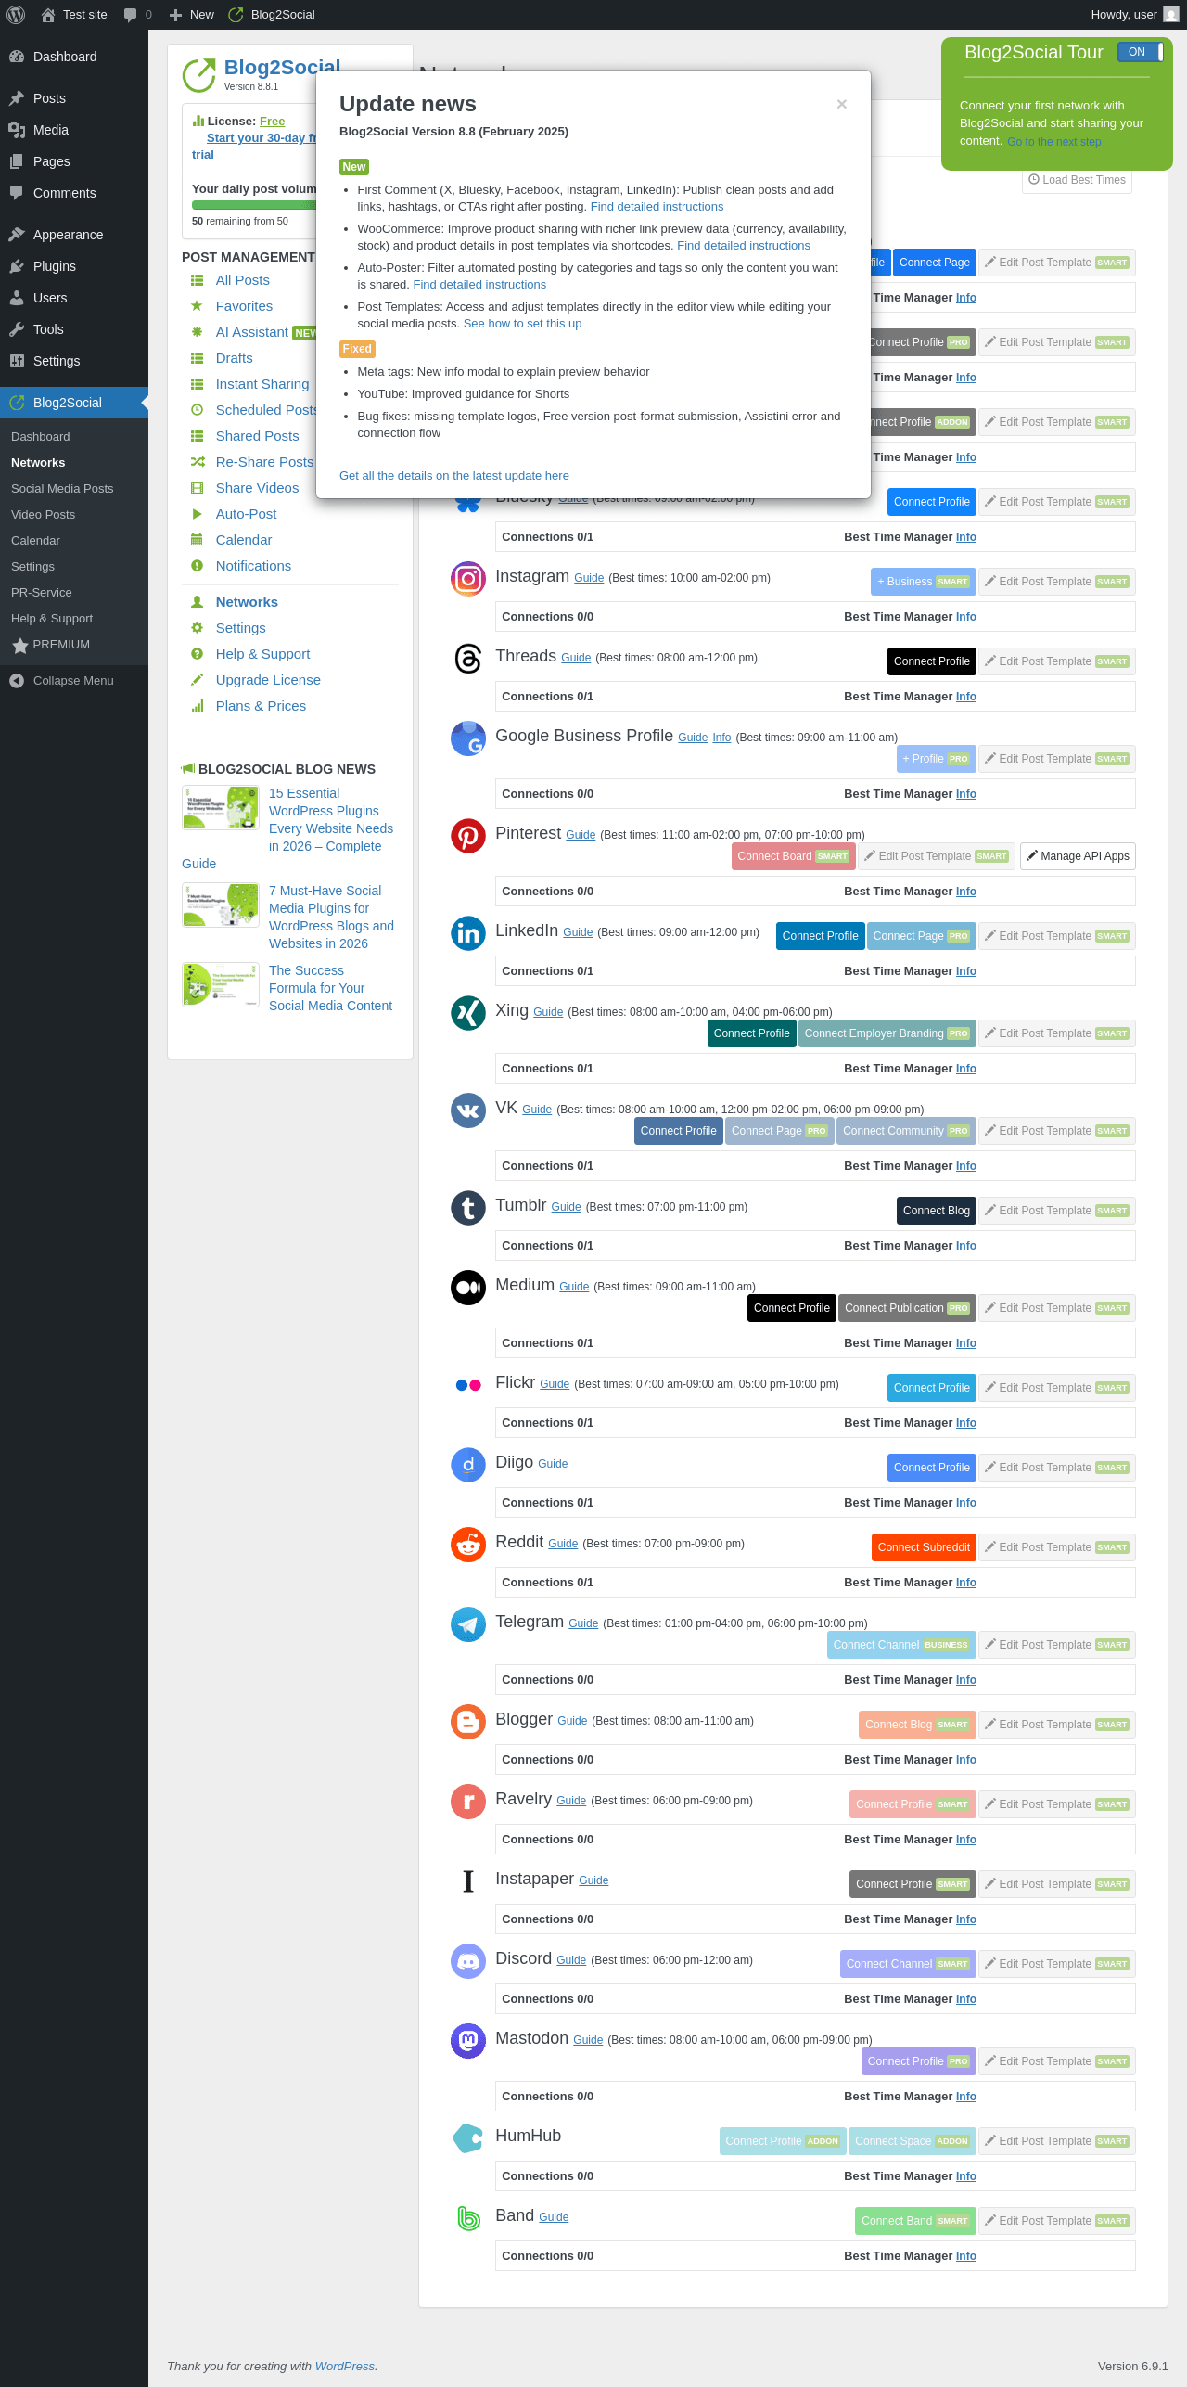Click Connect Channel button for Discord
The width and height of the screenshot is (1187, 2387).
908,1964
